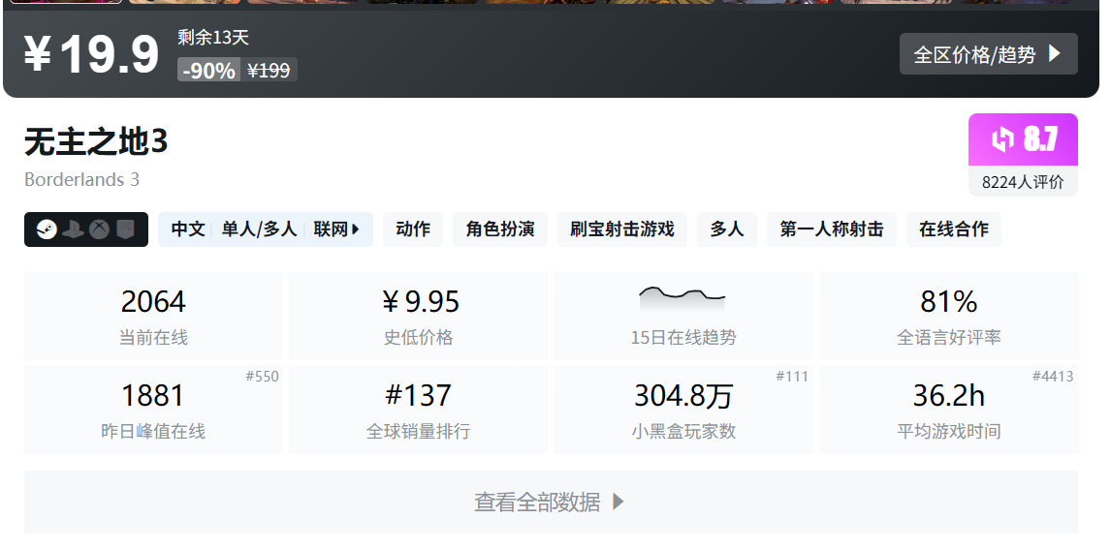Screen dimensions: 1111x549
Task: Open the 全区价格/趋势 regional price trends
Action: click(989, 54)
